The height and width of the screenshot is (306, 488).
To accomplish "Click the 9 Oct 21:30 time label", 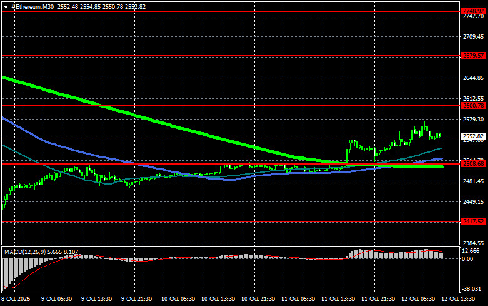I will tap(137, 299).
